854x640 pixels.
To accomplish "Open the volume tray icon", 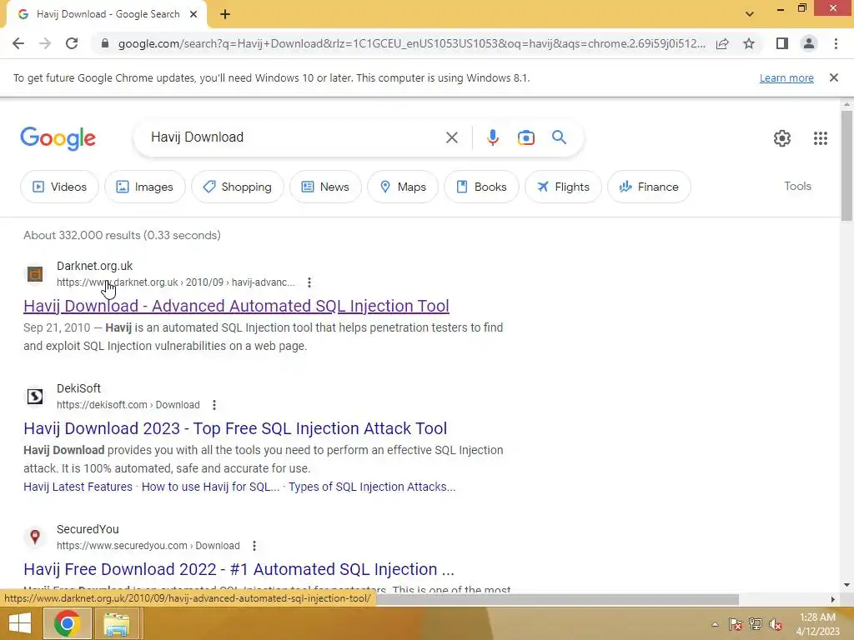I will click(x=776, y=624).
